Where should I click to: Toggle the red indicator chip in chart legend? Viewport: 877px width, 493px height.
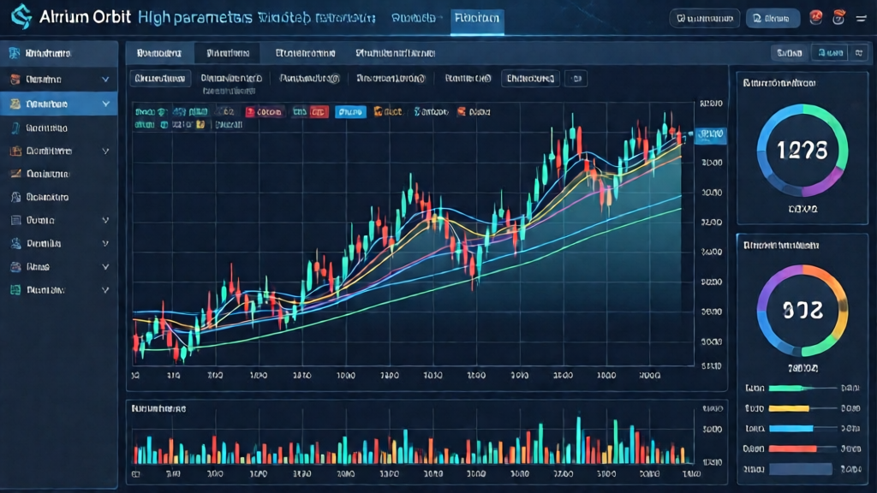tap(264, 112)
